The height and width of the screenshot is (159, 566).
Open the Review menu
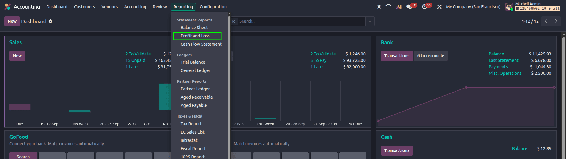[x=160, y=7]
